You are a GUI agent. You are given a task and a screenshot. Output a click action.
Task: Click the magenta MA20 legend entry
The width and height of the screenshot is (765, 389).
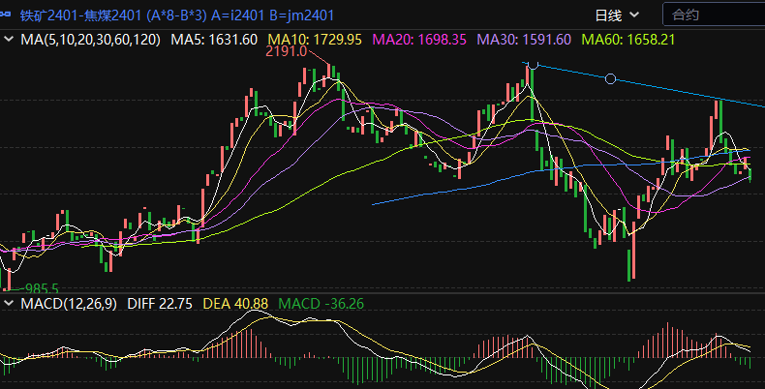[419, 40]
